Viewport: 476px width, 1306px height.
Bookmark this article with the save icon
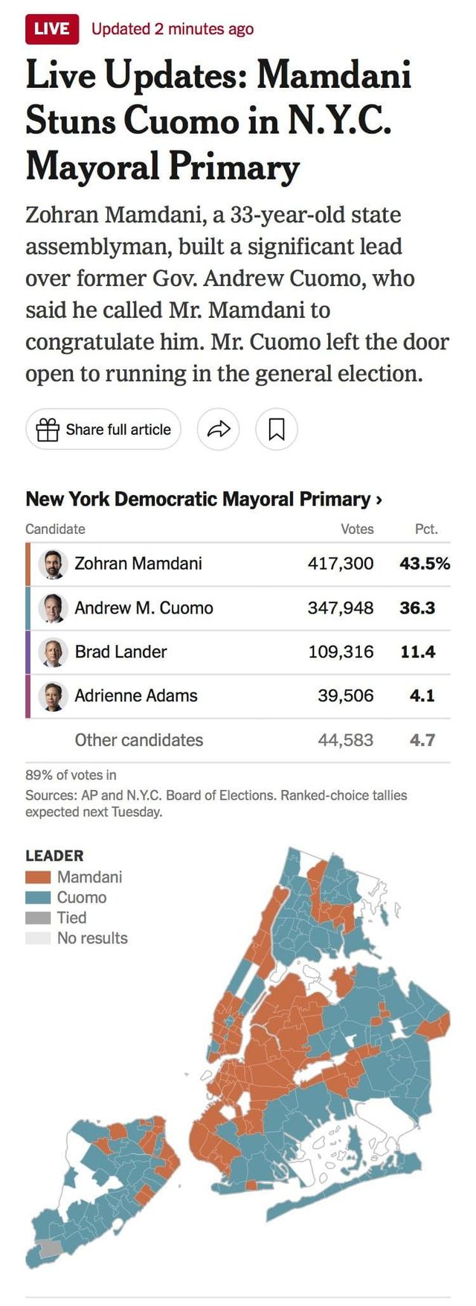point(277,430)
